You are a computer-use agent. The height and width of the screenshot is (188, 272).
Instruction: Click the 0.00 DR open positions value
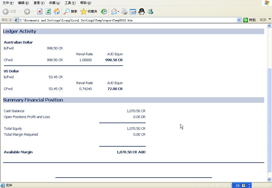pyautogui.click(x=139, y=117)
